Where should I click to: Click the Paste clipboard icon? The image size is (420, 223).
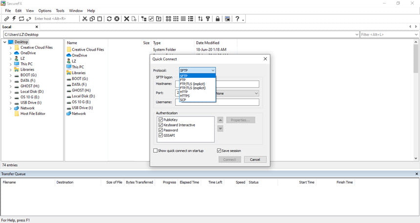(100, 19)
